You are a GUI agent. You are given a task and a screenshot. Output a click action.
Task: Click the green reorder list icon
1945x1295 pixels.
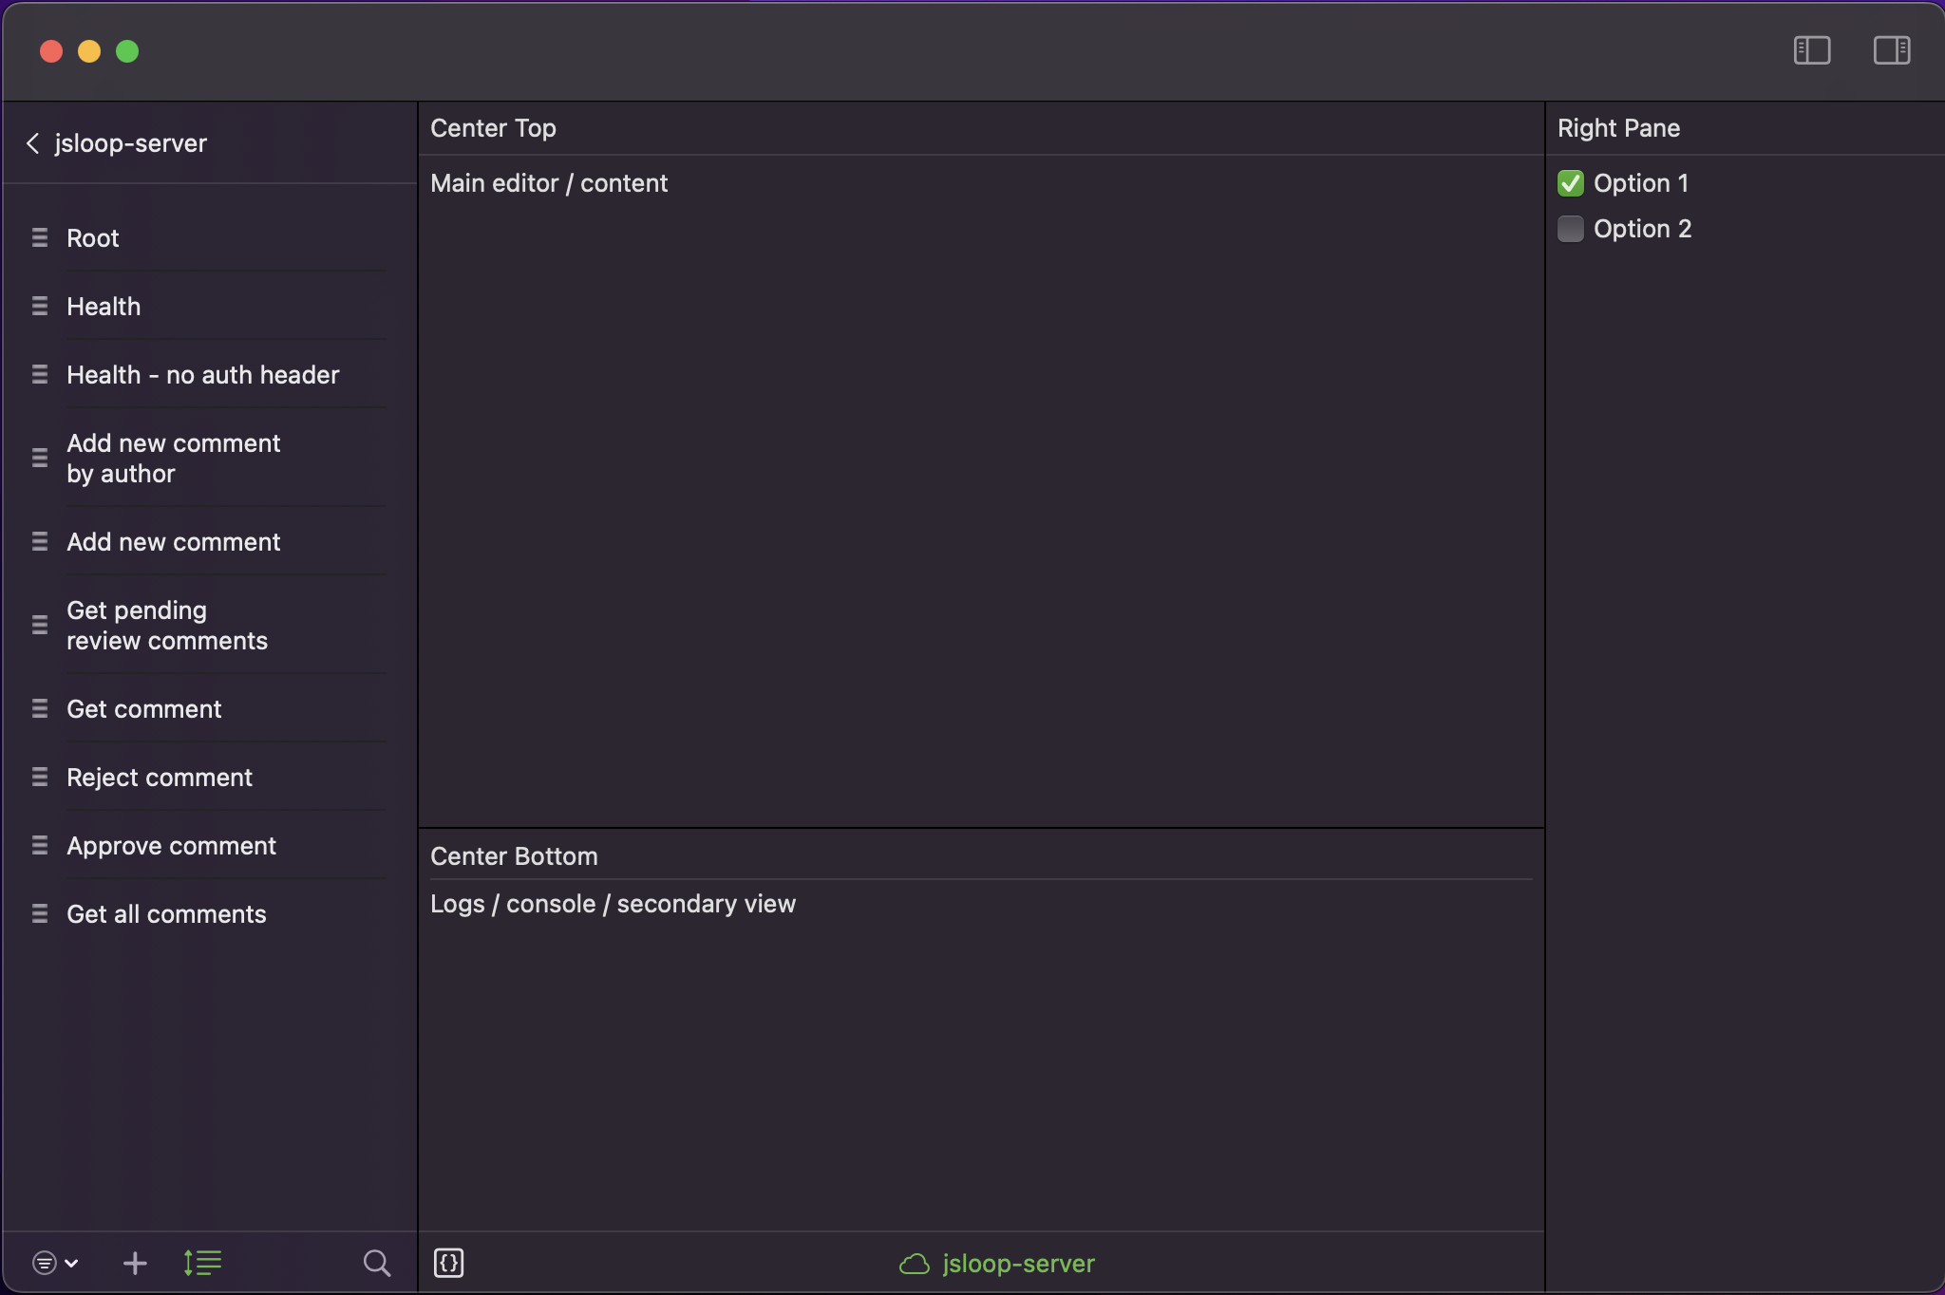[202, 1263]
